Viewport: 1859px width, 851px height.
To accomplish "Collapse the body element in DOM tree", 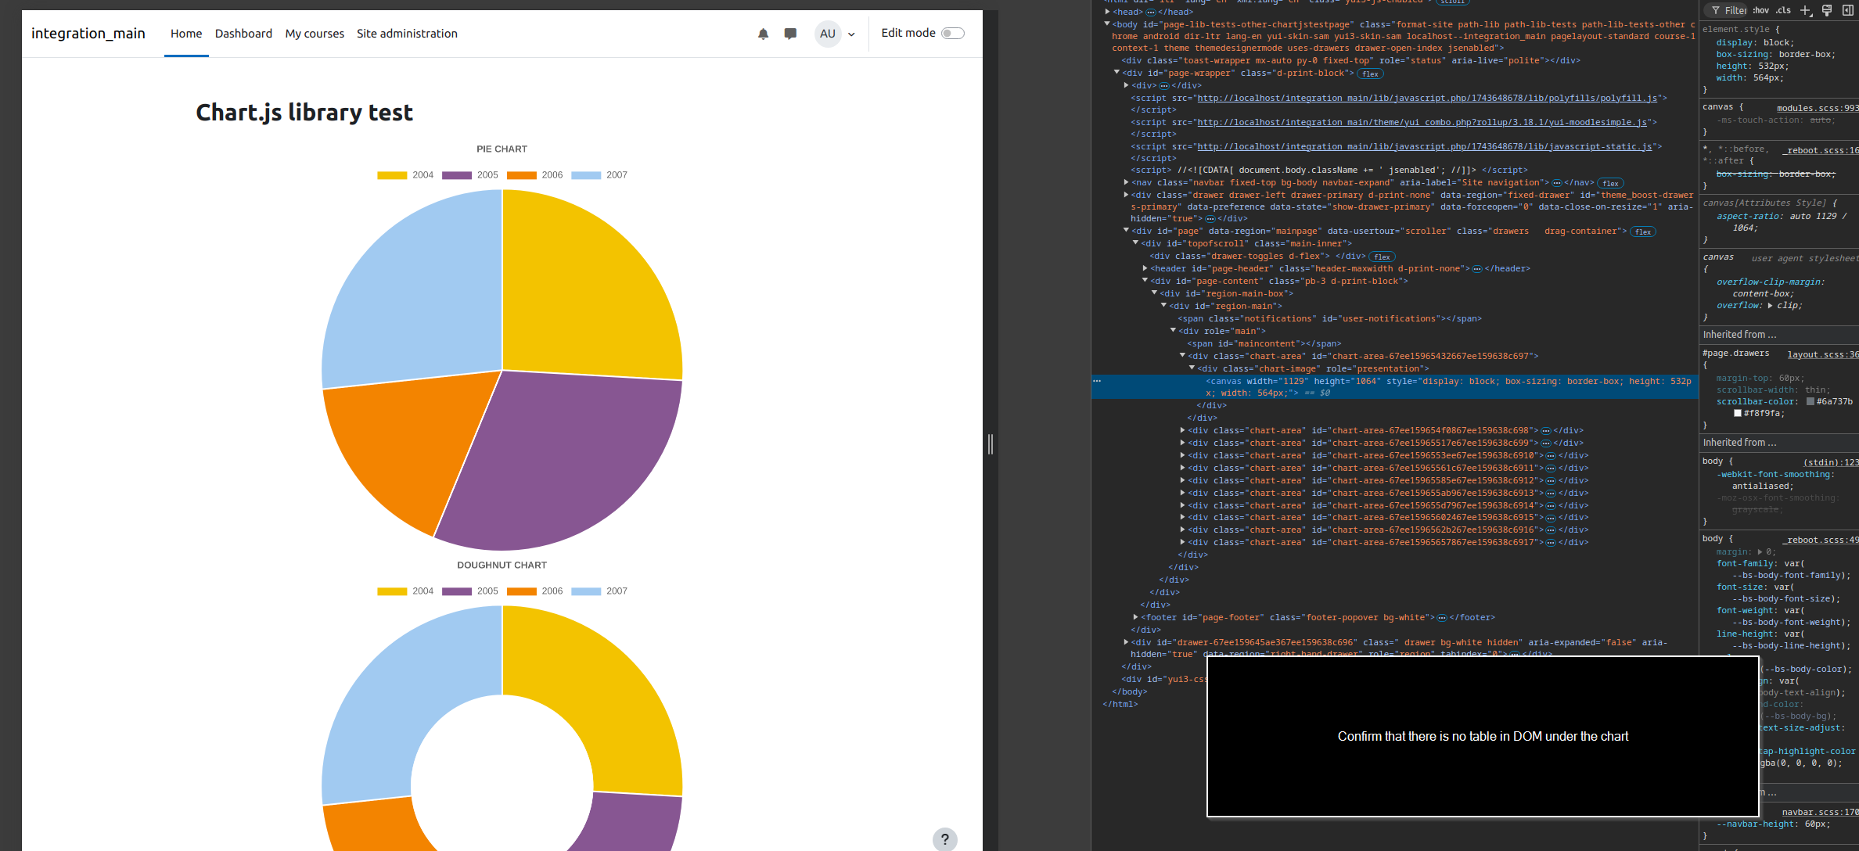I will coord(1107,24).
